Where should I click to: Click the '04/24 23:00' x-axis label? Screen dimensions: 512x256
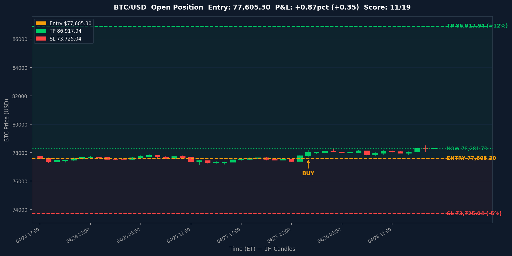coord(78,235)
